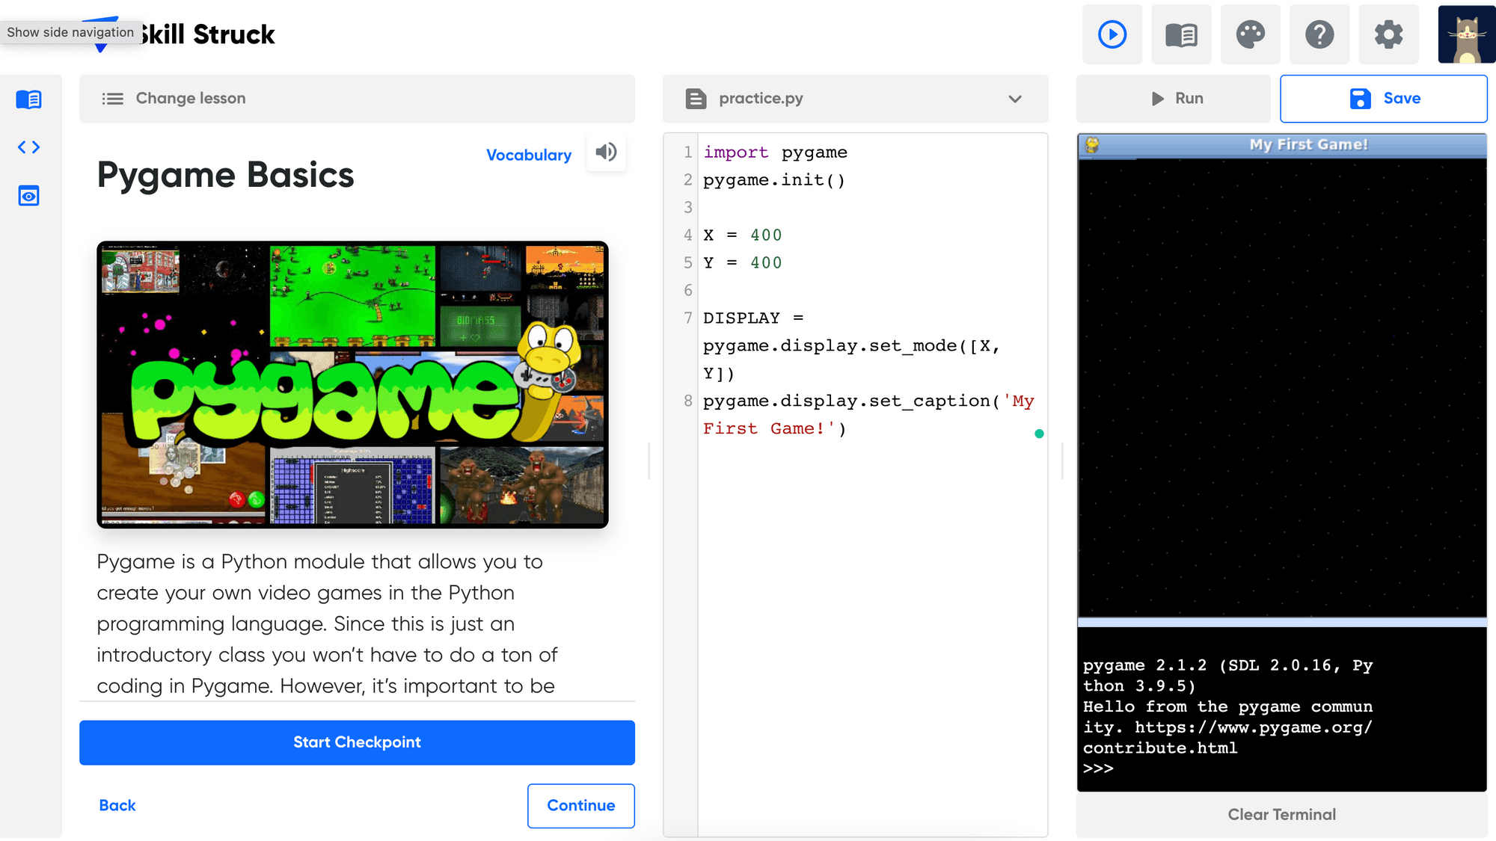Click the 'pygame.display.set_caption' code text
Screen dimensions: 1496x841
point(847,401)
